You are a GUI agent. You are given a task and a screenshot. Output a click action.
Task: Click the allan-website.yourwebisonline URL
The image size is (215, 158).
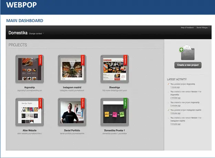point(30,134)
